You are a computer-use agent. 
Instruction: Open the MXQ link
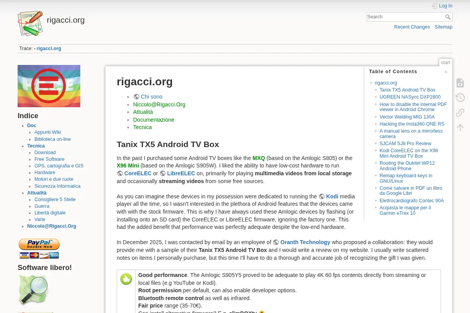click(258, 158)
